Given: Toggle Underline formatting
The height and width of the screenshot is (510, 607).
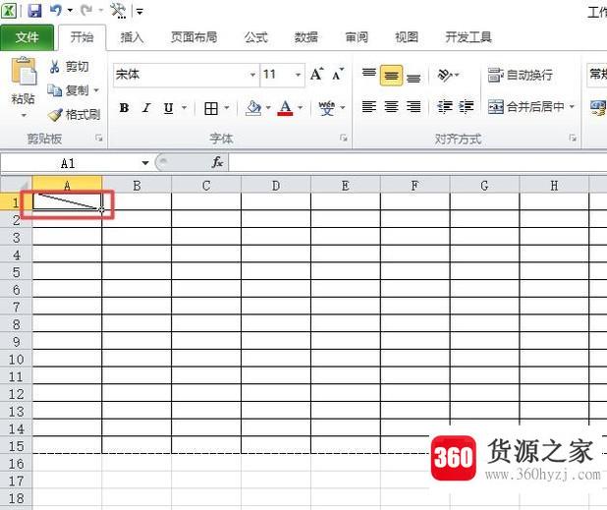Looking at the screenshot, I should (168, 108).
